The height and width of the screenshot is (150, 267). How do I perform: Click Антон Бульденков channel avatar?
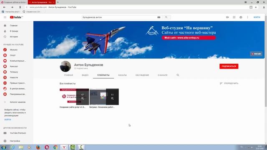click(65, 66)
